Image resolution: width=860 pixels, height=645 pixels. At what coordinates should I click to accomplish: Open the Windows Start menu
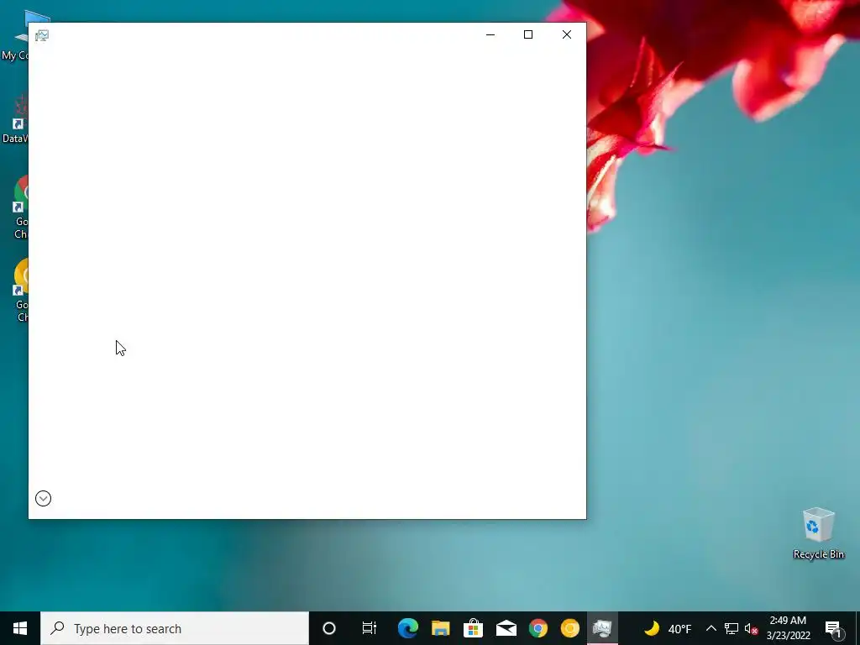pos(20,628)
